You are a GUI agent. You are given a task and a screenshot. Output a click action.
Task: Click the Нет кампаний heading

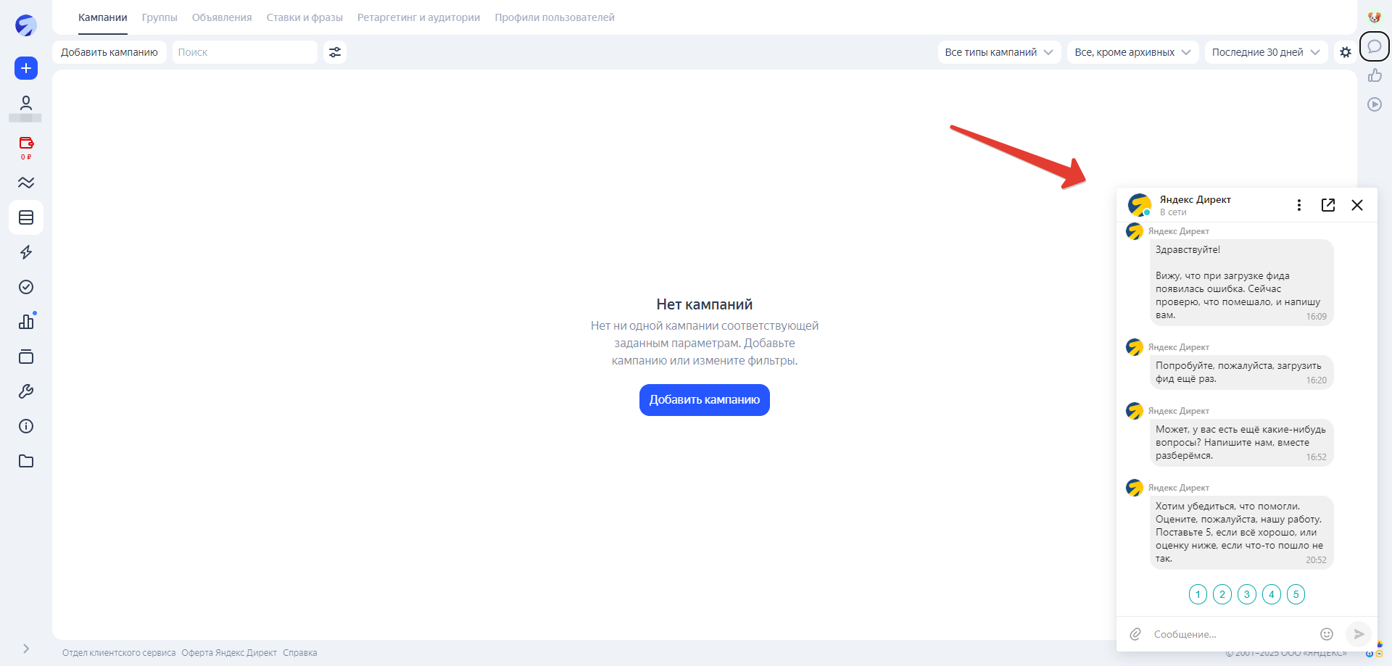[x=705, y=304]
